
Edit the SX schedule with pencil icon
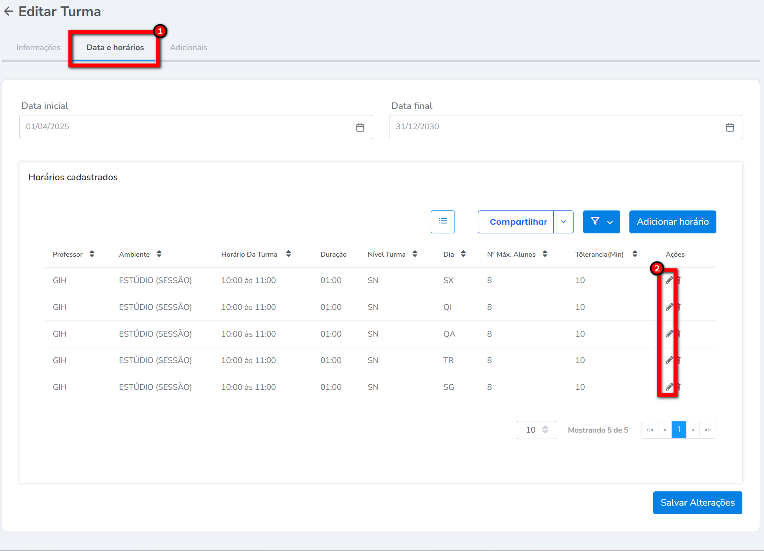pyautogui.click(x=669, y=280)
